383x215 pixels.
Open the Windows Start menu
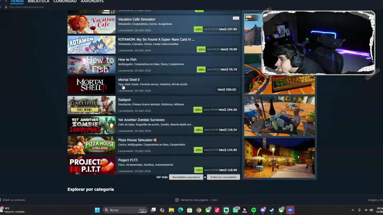tap(97, 210)
